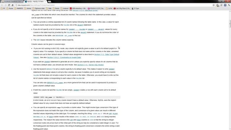Open the Chrome wrench settings menu
Screen dimensions: 231x130
click(x=229, y=5)
